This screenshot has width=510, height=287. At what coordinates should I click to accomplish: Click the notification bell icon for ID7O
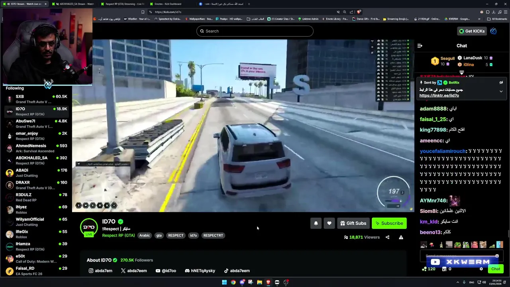pyautogui.click(x=316, y=223)
